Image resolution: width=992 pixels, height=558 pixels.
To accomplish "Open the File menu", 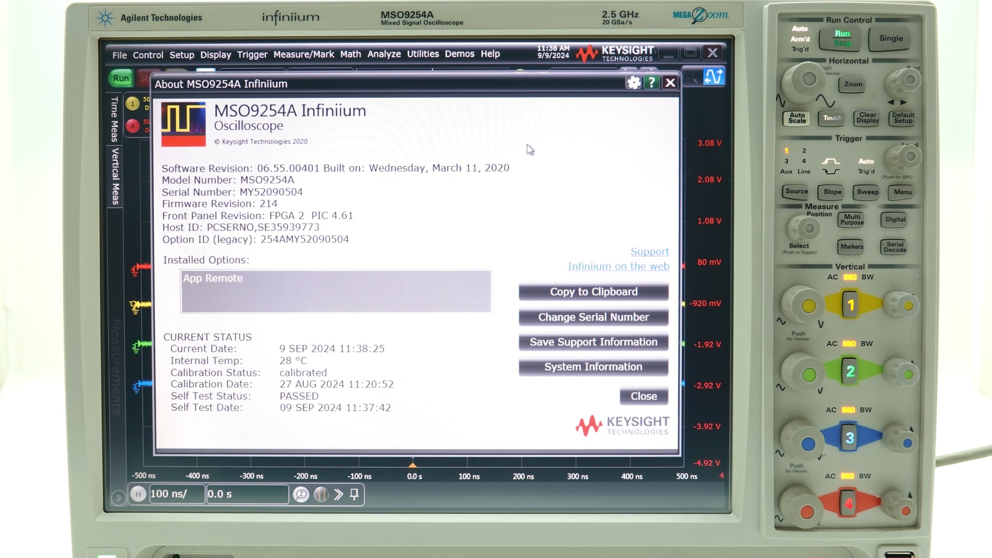I will click(x=120, y=55).
